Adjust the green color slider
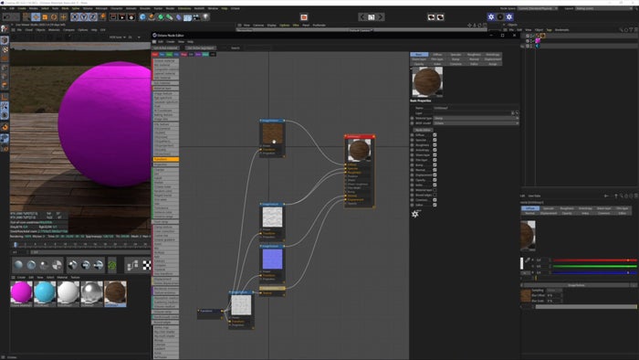Screen dimensions: 639x360 (595, 266)
